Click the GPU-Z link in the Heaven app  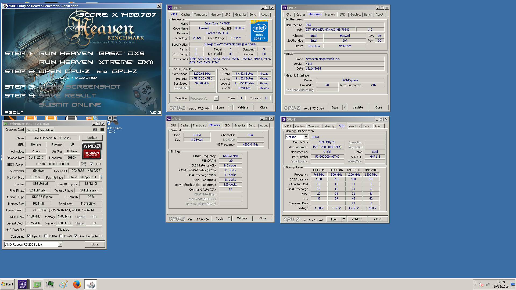[x=125, y=71]
